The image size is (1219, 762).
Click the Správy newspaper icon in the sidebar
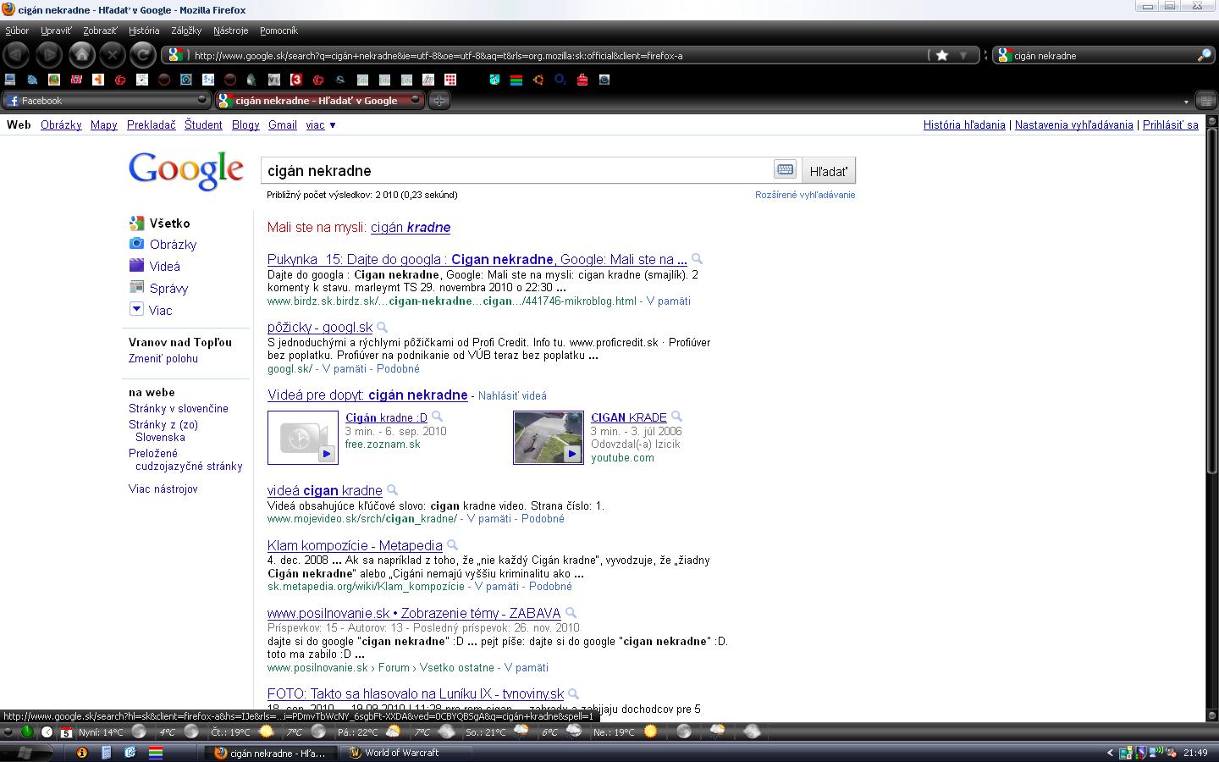tap(136, 288)
